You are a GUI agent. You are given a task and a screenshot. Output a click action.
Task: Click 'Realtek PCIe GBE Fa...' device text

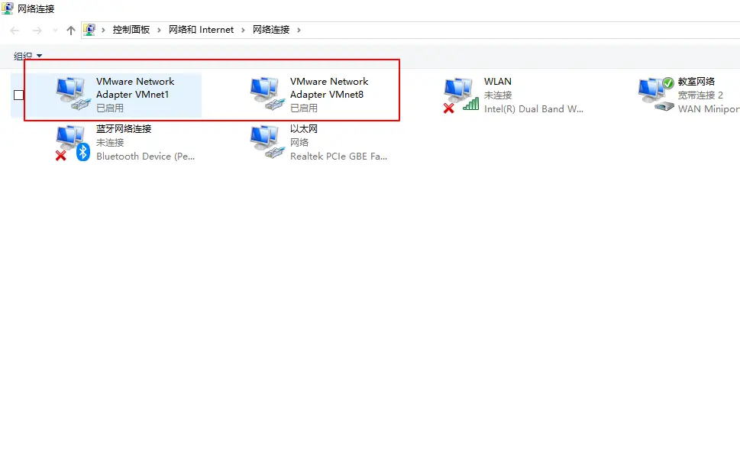(338, 157)
